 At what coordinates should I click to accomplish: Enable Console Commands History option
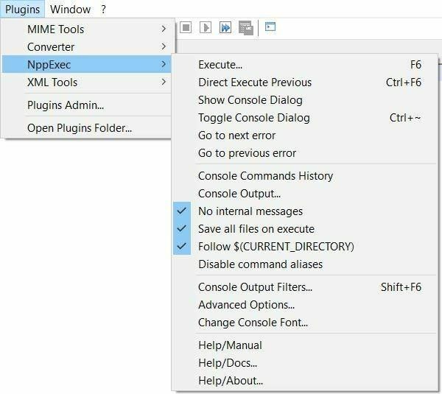click(305, 176)
